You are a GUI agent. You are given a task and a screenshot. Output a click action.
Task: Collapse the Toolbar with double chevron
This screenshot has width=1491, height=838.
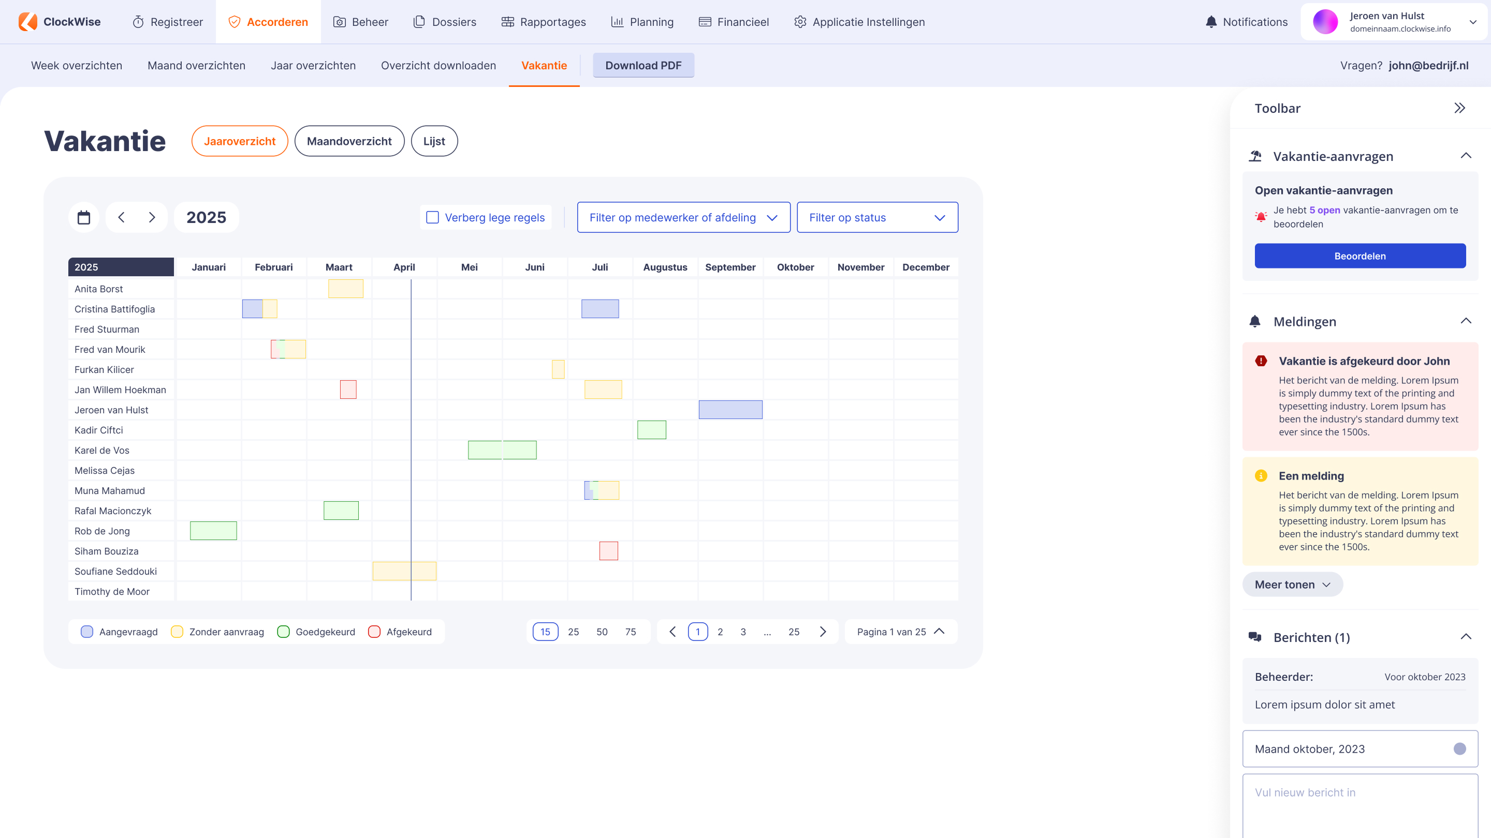(x=1460, y=108)
